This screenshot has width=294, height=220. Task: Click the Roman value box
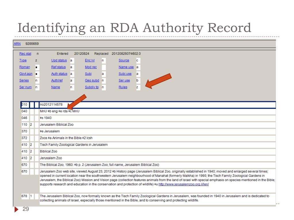[x=37, y=67]
